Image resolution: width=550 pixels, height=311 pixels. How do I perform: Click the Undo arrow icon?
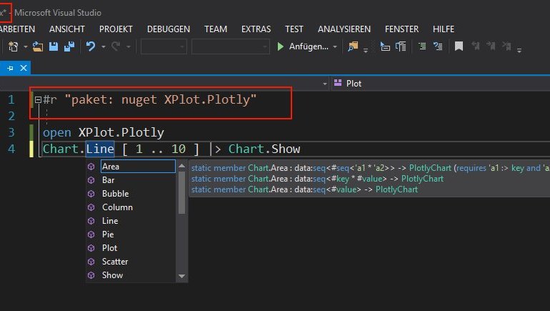tap(91, 46)
